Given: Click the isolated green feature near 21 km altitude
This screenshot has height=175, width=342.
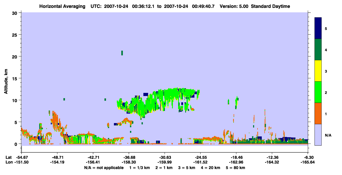Looking at the screenshot, I should (122, 53).
